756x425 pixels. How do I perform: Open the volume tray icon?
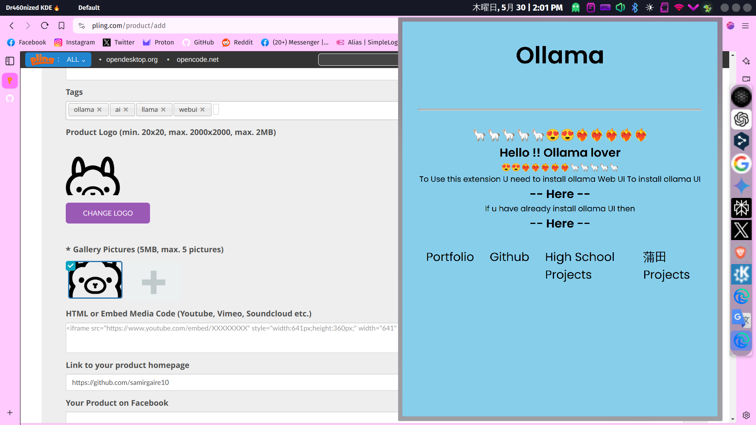[x=620, y=7]
